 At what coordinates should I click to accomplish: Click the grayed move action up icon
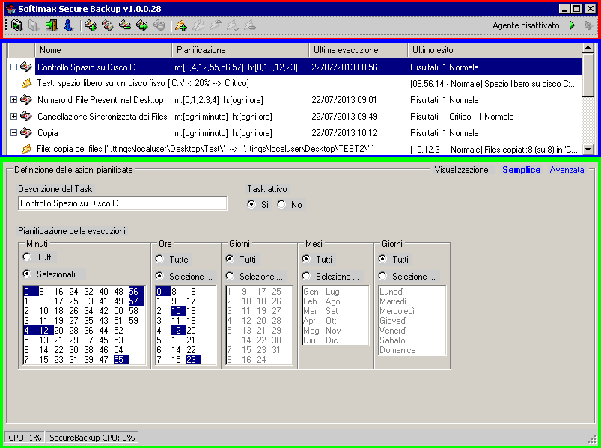(216, 25)
